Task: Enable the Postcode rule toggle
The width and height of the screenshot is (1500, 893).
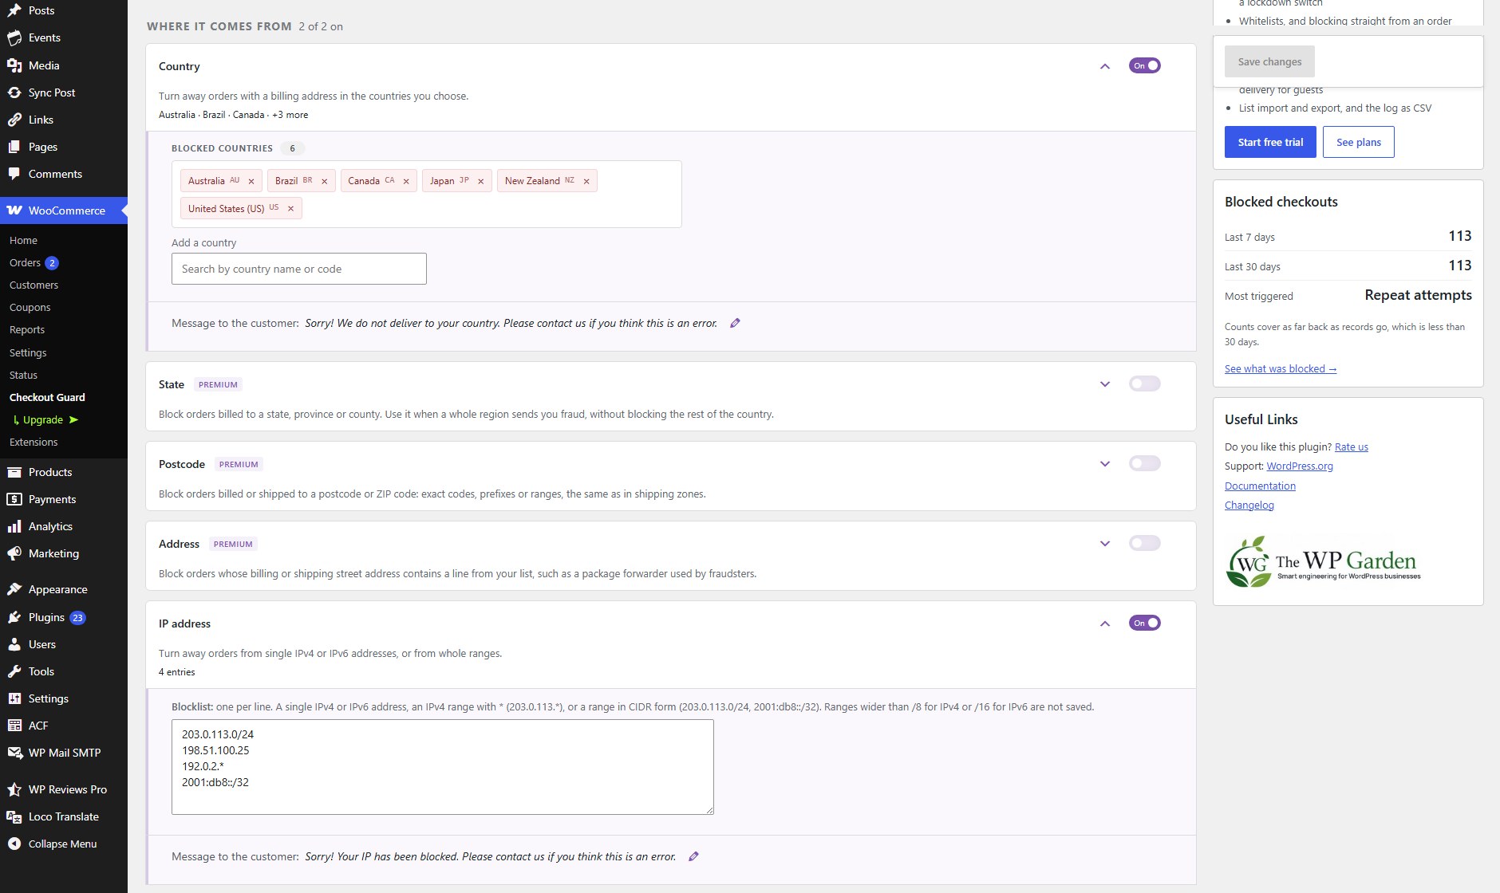Action: click(1145, 463)
